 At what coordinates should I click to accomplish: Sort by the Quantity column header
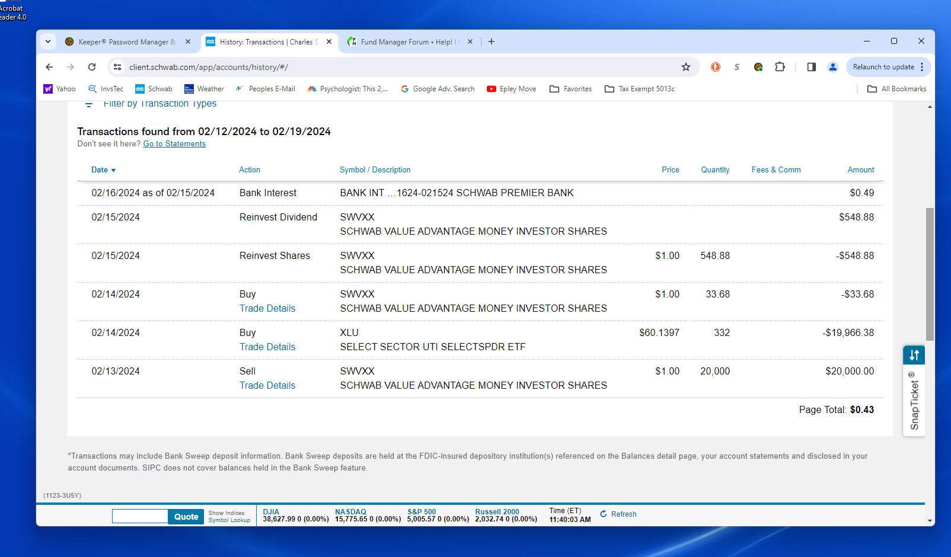pyautogui.click(x=715, y=170)
